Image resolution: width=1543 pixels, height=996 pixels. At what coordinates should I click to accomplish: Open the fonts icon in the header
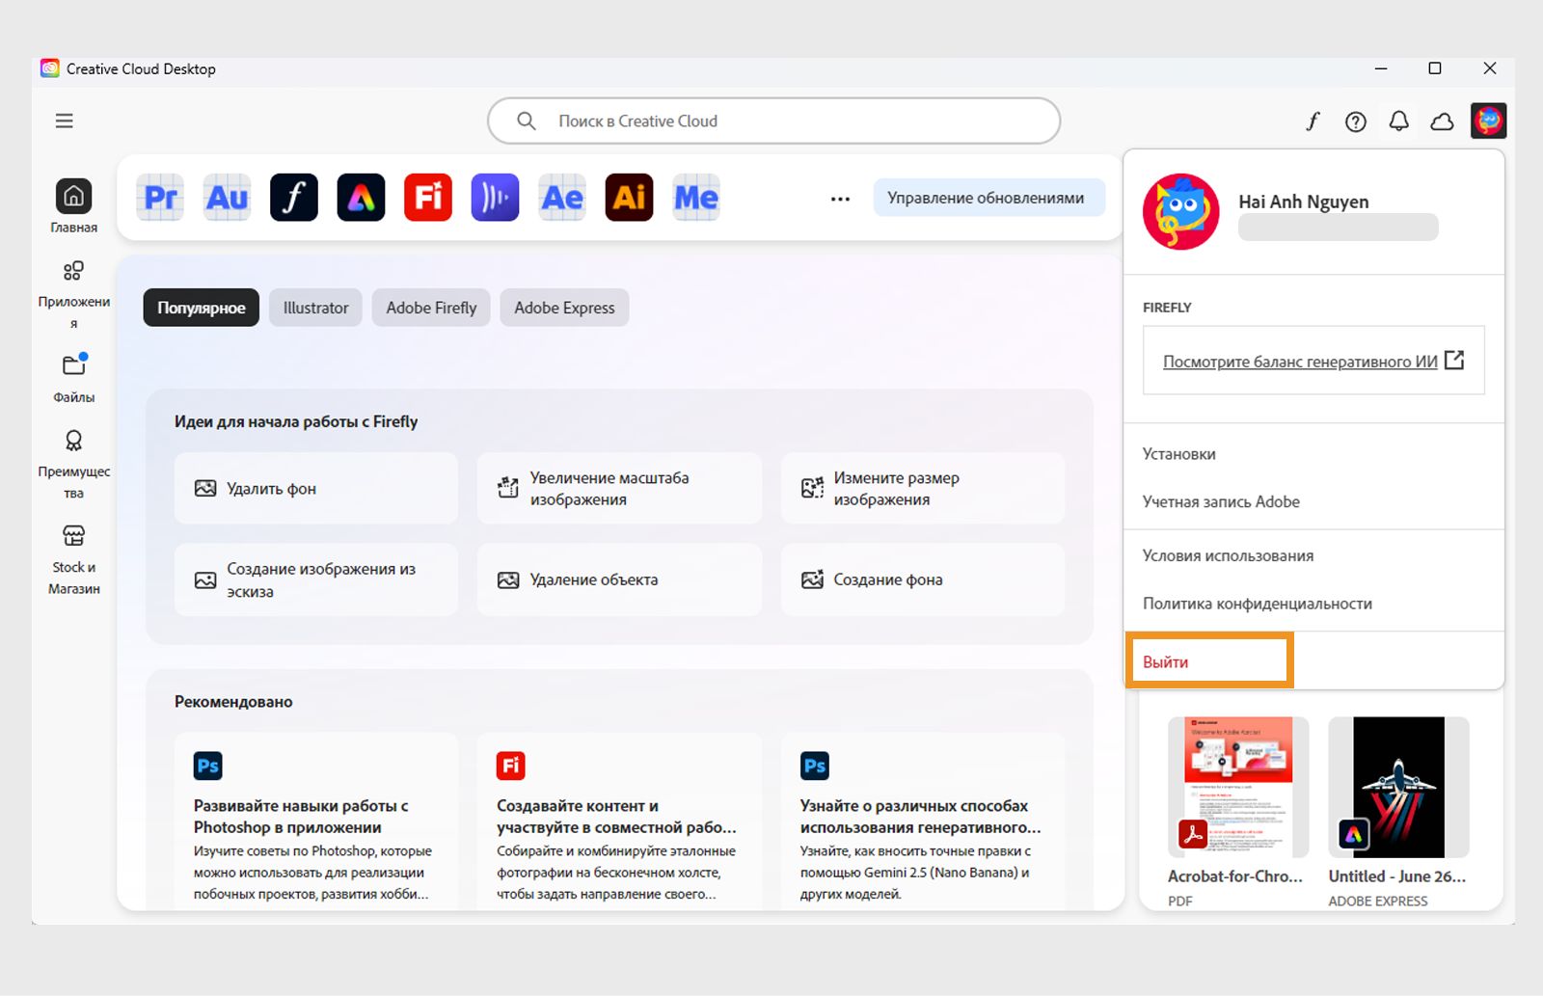click(x=1313, y=121)
